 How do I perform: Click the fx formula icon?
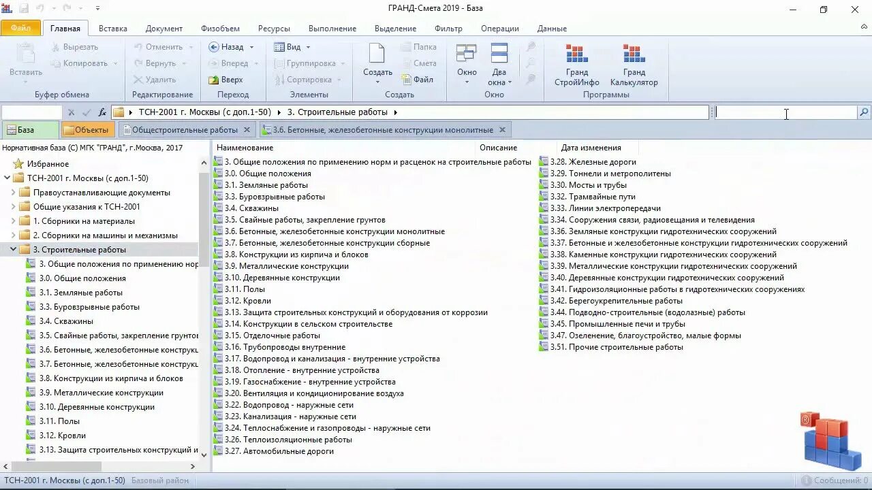point(102,112)
